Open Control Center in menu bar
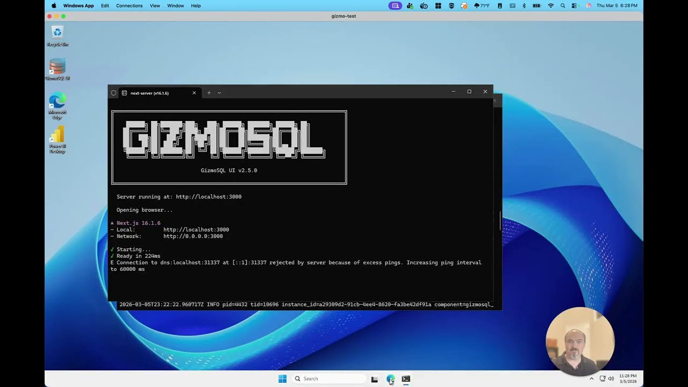This screenshot has height=387, width=688. point(575,6)
